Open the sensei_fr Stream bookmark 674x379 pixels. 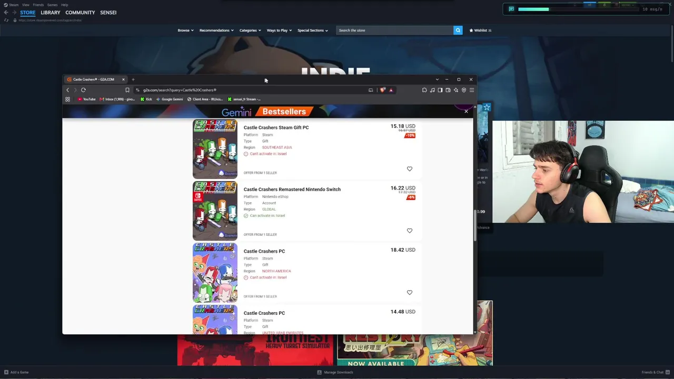pyautogui.click(x=244, y=99)
